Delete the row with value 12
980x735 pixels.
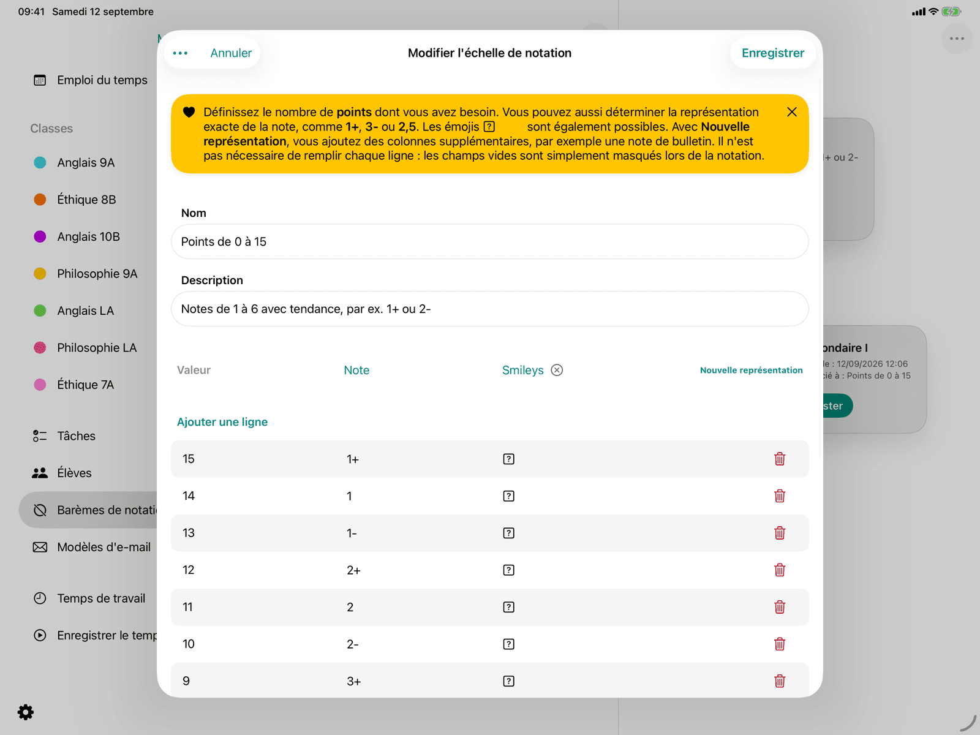(780, 570)
